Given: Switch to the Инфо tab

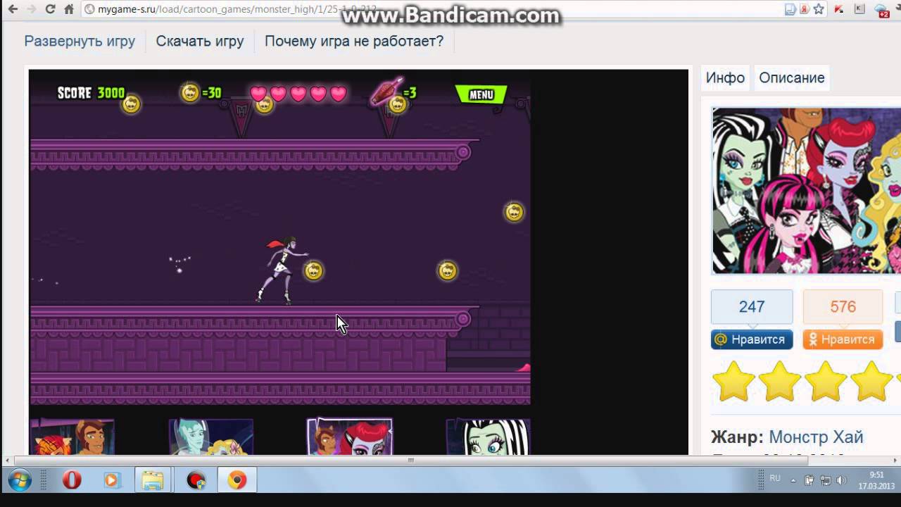Looking at the screenshot, I should coord(725,77).
